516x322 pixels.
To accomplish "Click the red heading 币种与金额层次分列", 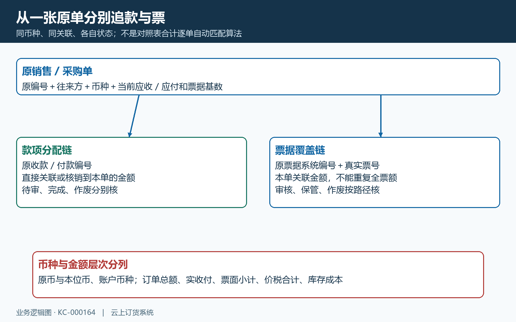I will pos(83,264).
